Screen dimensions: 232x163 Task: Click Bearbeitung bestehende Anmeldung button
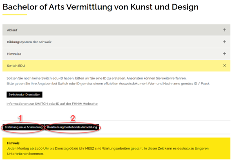click(x=72, y=127)
